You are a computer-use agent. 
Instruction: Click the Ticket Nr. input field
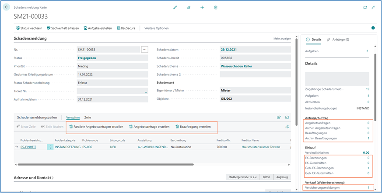click(112, 91)
